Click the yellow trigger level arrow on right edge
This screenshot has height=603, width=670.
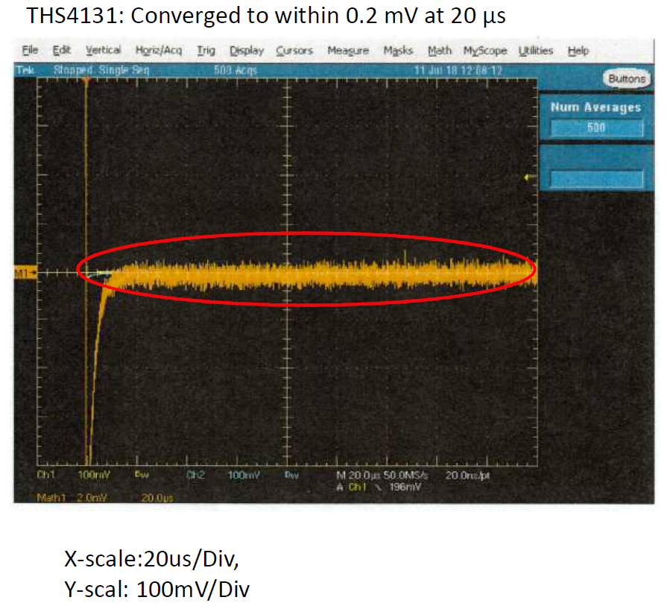[530, 177]
